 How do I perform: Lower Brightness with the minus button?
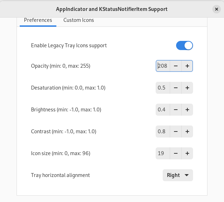point(176,110)
